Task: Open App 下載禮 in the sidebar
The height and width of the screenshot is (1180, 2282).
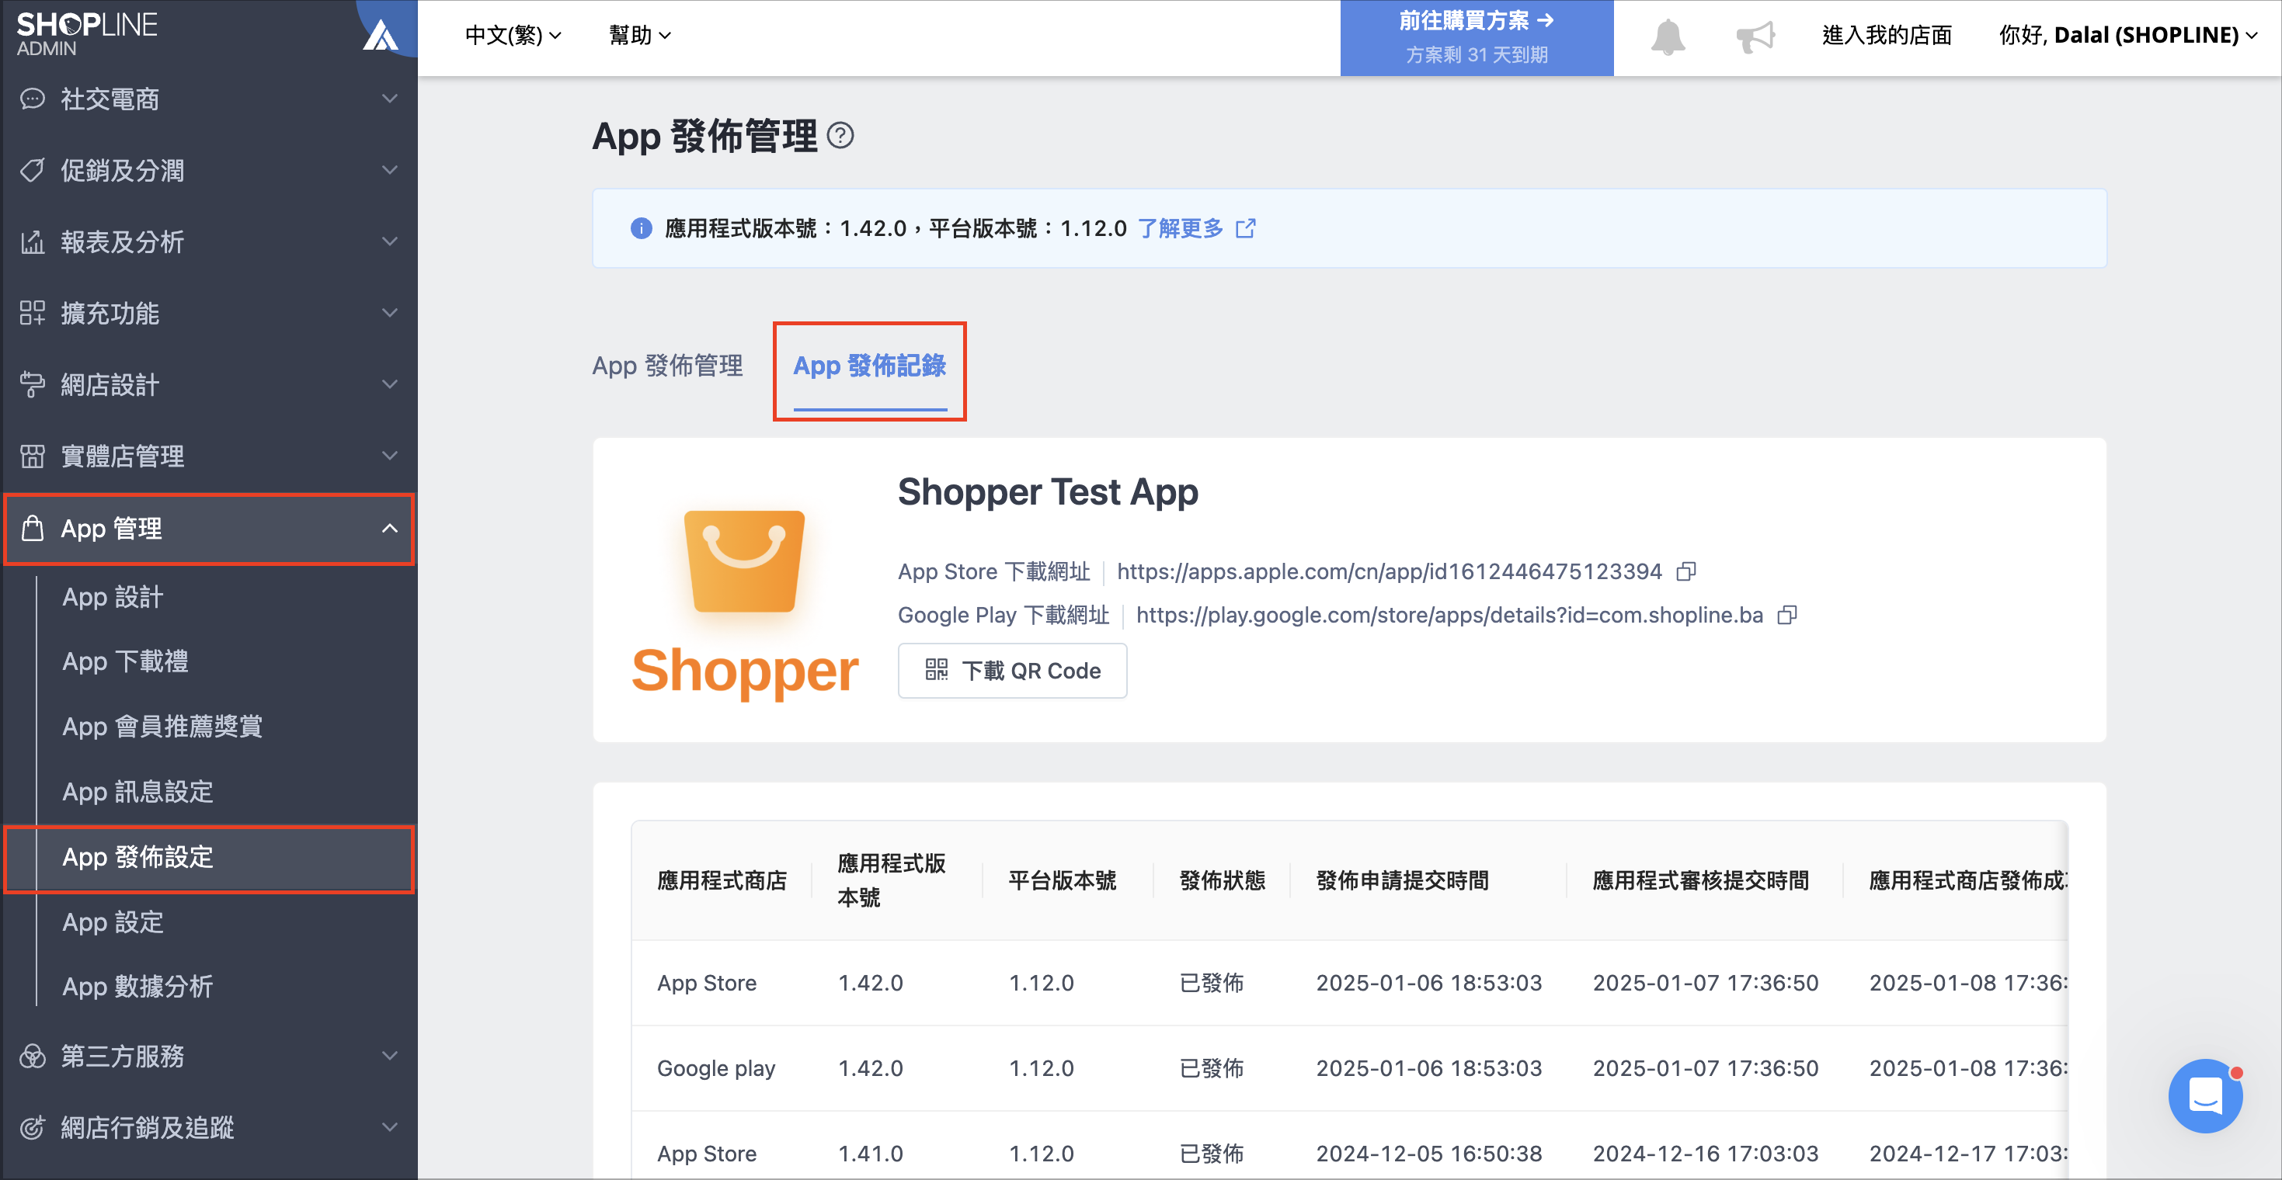Action: point(125,661)
